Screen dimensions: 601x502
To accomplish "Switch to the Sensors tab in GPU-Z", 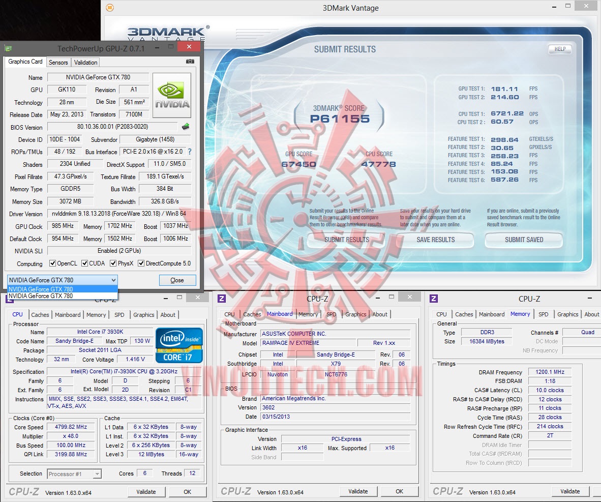I will (58, 62).
